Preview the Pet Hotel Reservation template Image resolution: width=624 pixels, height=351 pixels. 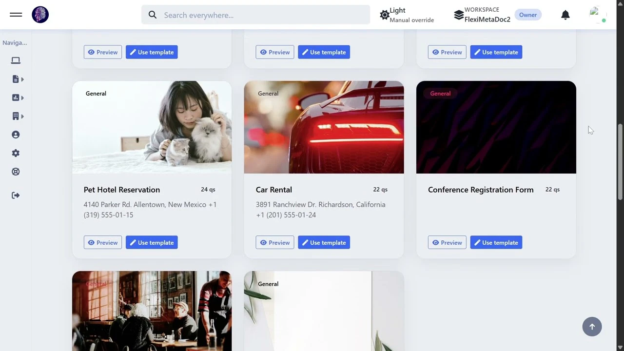pos(103,243)
